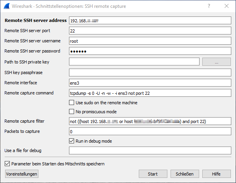The width and height of the screenshot is (236, 183).
Task: Click the Path to SSH private key field
Action: 134,62
